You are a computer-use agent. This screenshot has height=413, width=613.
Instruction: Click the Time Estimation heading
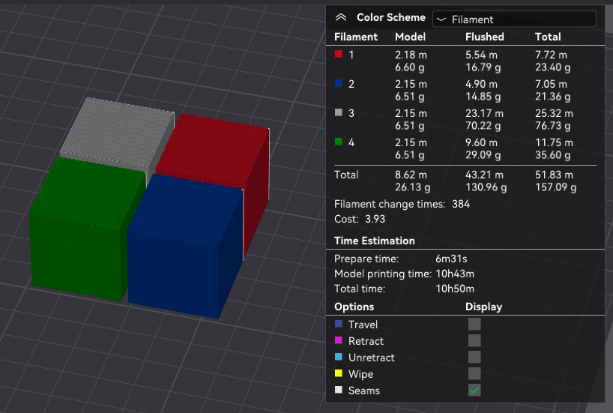pos(374,241)
